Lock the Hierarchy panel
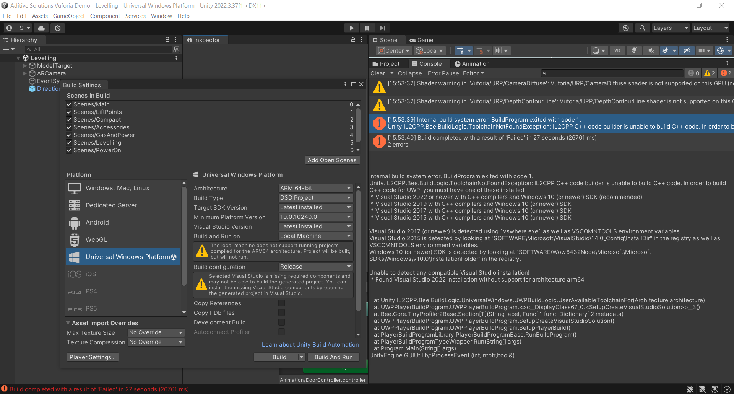 167,40
